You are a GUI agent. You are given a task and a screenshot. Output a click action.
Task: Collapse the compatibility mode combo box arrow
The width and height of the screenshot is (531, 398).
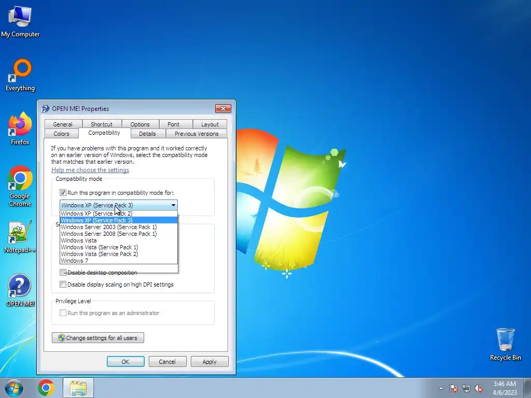tap(173, 205)
